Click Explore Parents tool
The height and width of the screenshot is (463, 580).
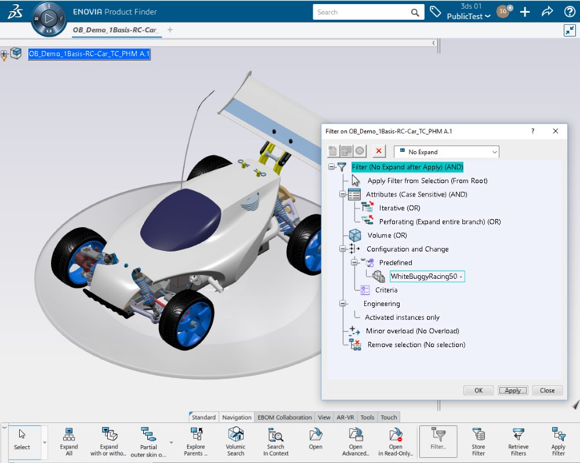click(x=195, y=442)
